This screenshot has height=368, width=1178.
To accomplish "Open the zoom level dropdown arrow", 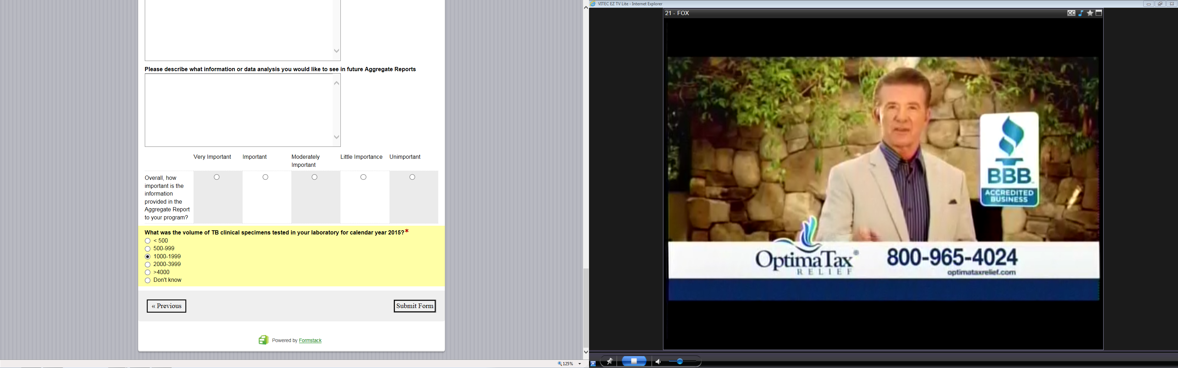I will pos(580,364).
